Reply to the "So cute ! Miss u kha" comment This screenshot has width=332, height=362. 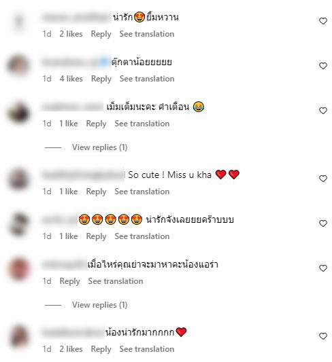click(x=96, y=192)
